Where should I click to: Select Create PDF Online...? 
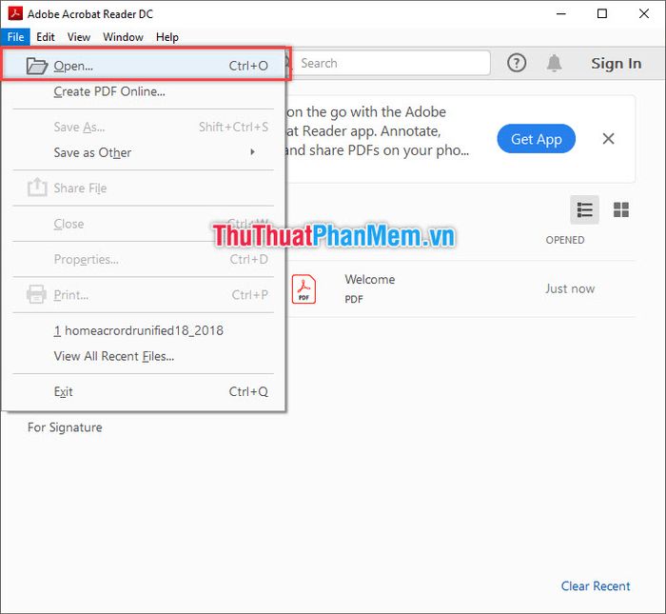[x=144, y=91]
